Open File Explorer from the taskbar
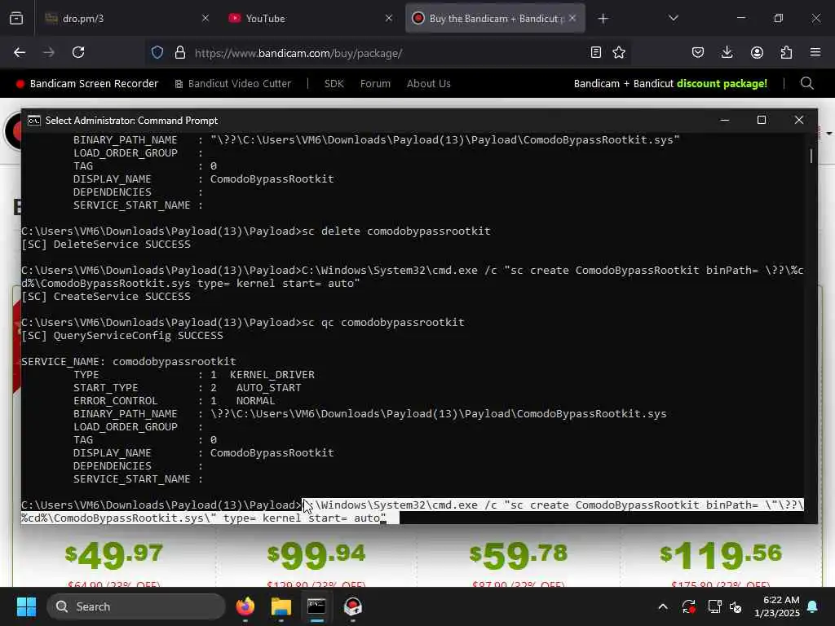The width and height of the screenshot is (835, 626). (x=281, y=606)
